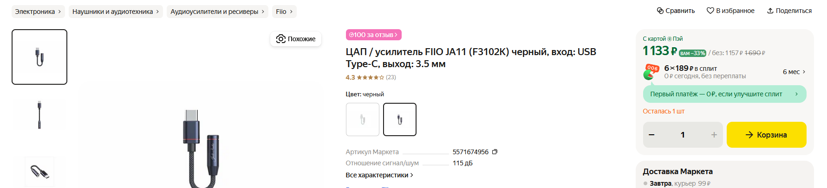Click the heart icon to add to favorites
The width and height of the screenshot is (827, 188).
[710, 11]
